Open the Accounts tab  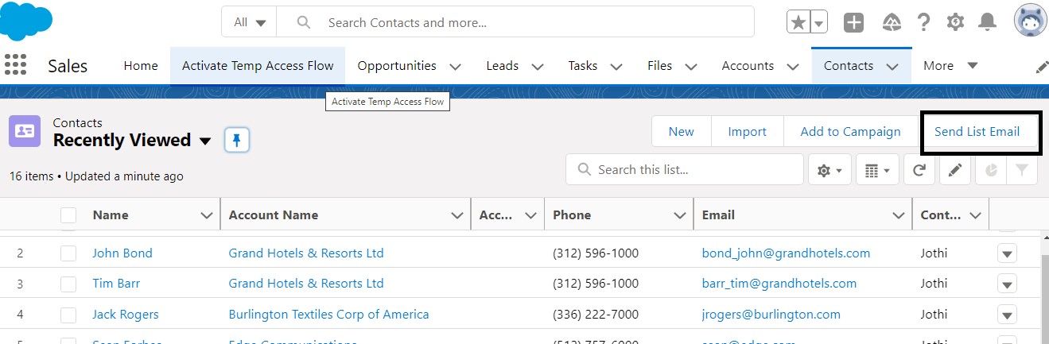[x=748, y=66]
